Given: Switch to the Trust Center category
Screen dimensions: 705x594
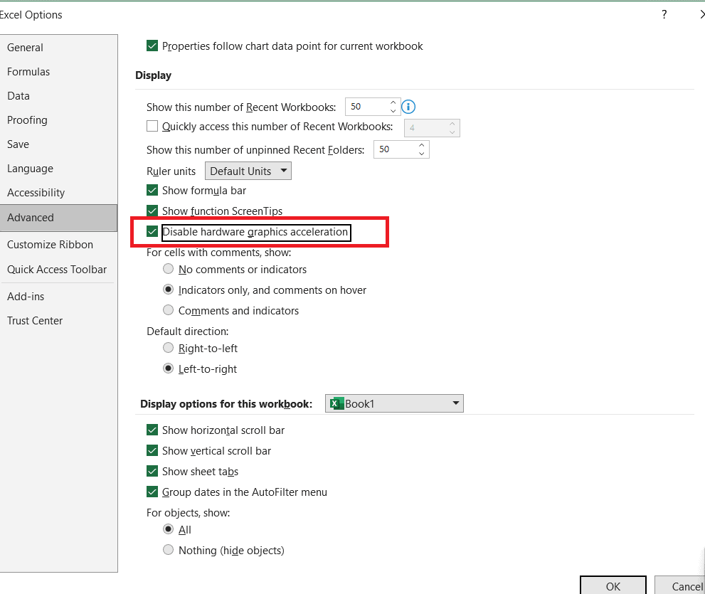Looking at the screenshot, I should [x=34, y=320].
